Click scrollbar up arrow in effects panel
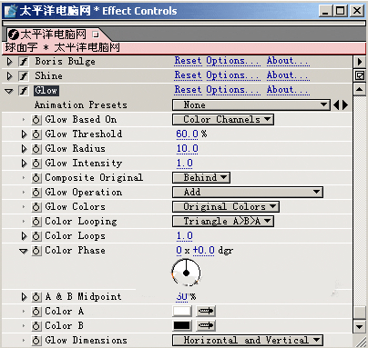Viewport: 368px width, 348px height. click(x=360, y=89)
